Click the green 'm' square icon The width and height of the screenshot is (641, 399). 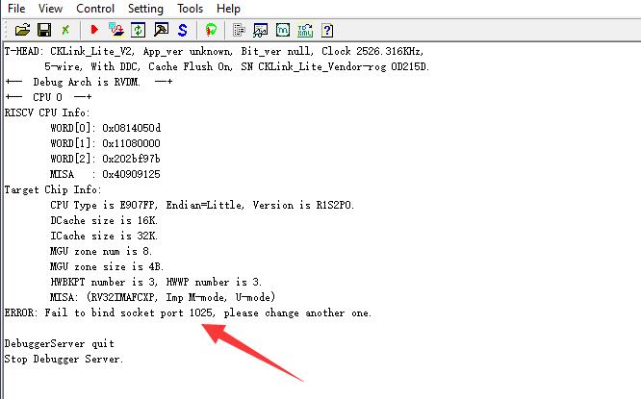point(282,30)
